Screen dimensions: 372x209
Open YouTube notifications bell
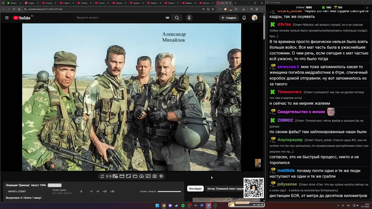point(244,18)
